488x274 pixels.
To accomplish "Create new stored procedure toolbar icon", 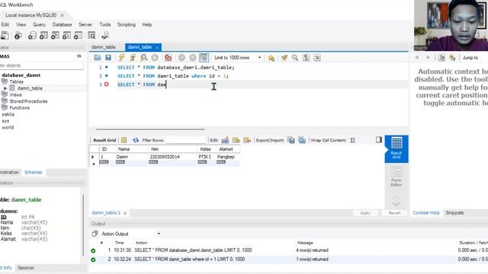I will [66, 36].
